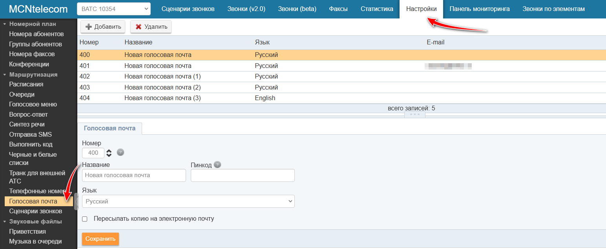Screen dimensions: 606x249
Task: Open Отправка SMS in sidebar
Action: click(x=31, y=134)
